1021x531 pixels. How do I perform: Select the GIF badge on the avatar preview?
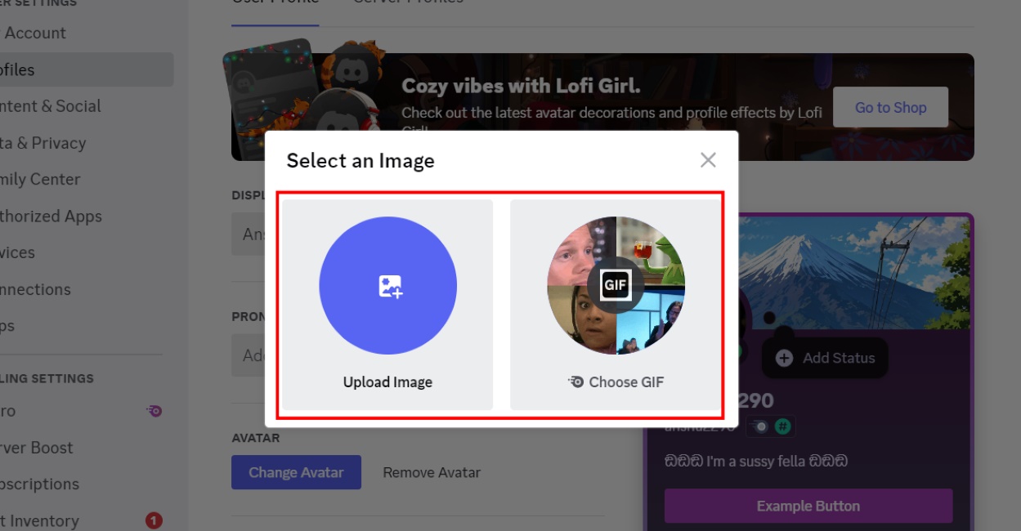pyautogui.click(x=615, y=284)
